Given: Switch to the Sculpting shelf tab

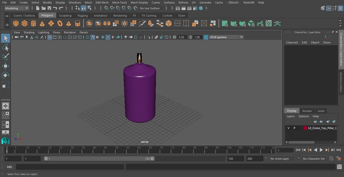Looking at the screenshot, I should tap(65, 16).
